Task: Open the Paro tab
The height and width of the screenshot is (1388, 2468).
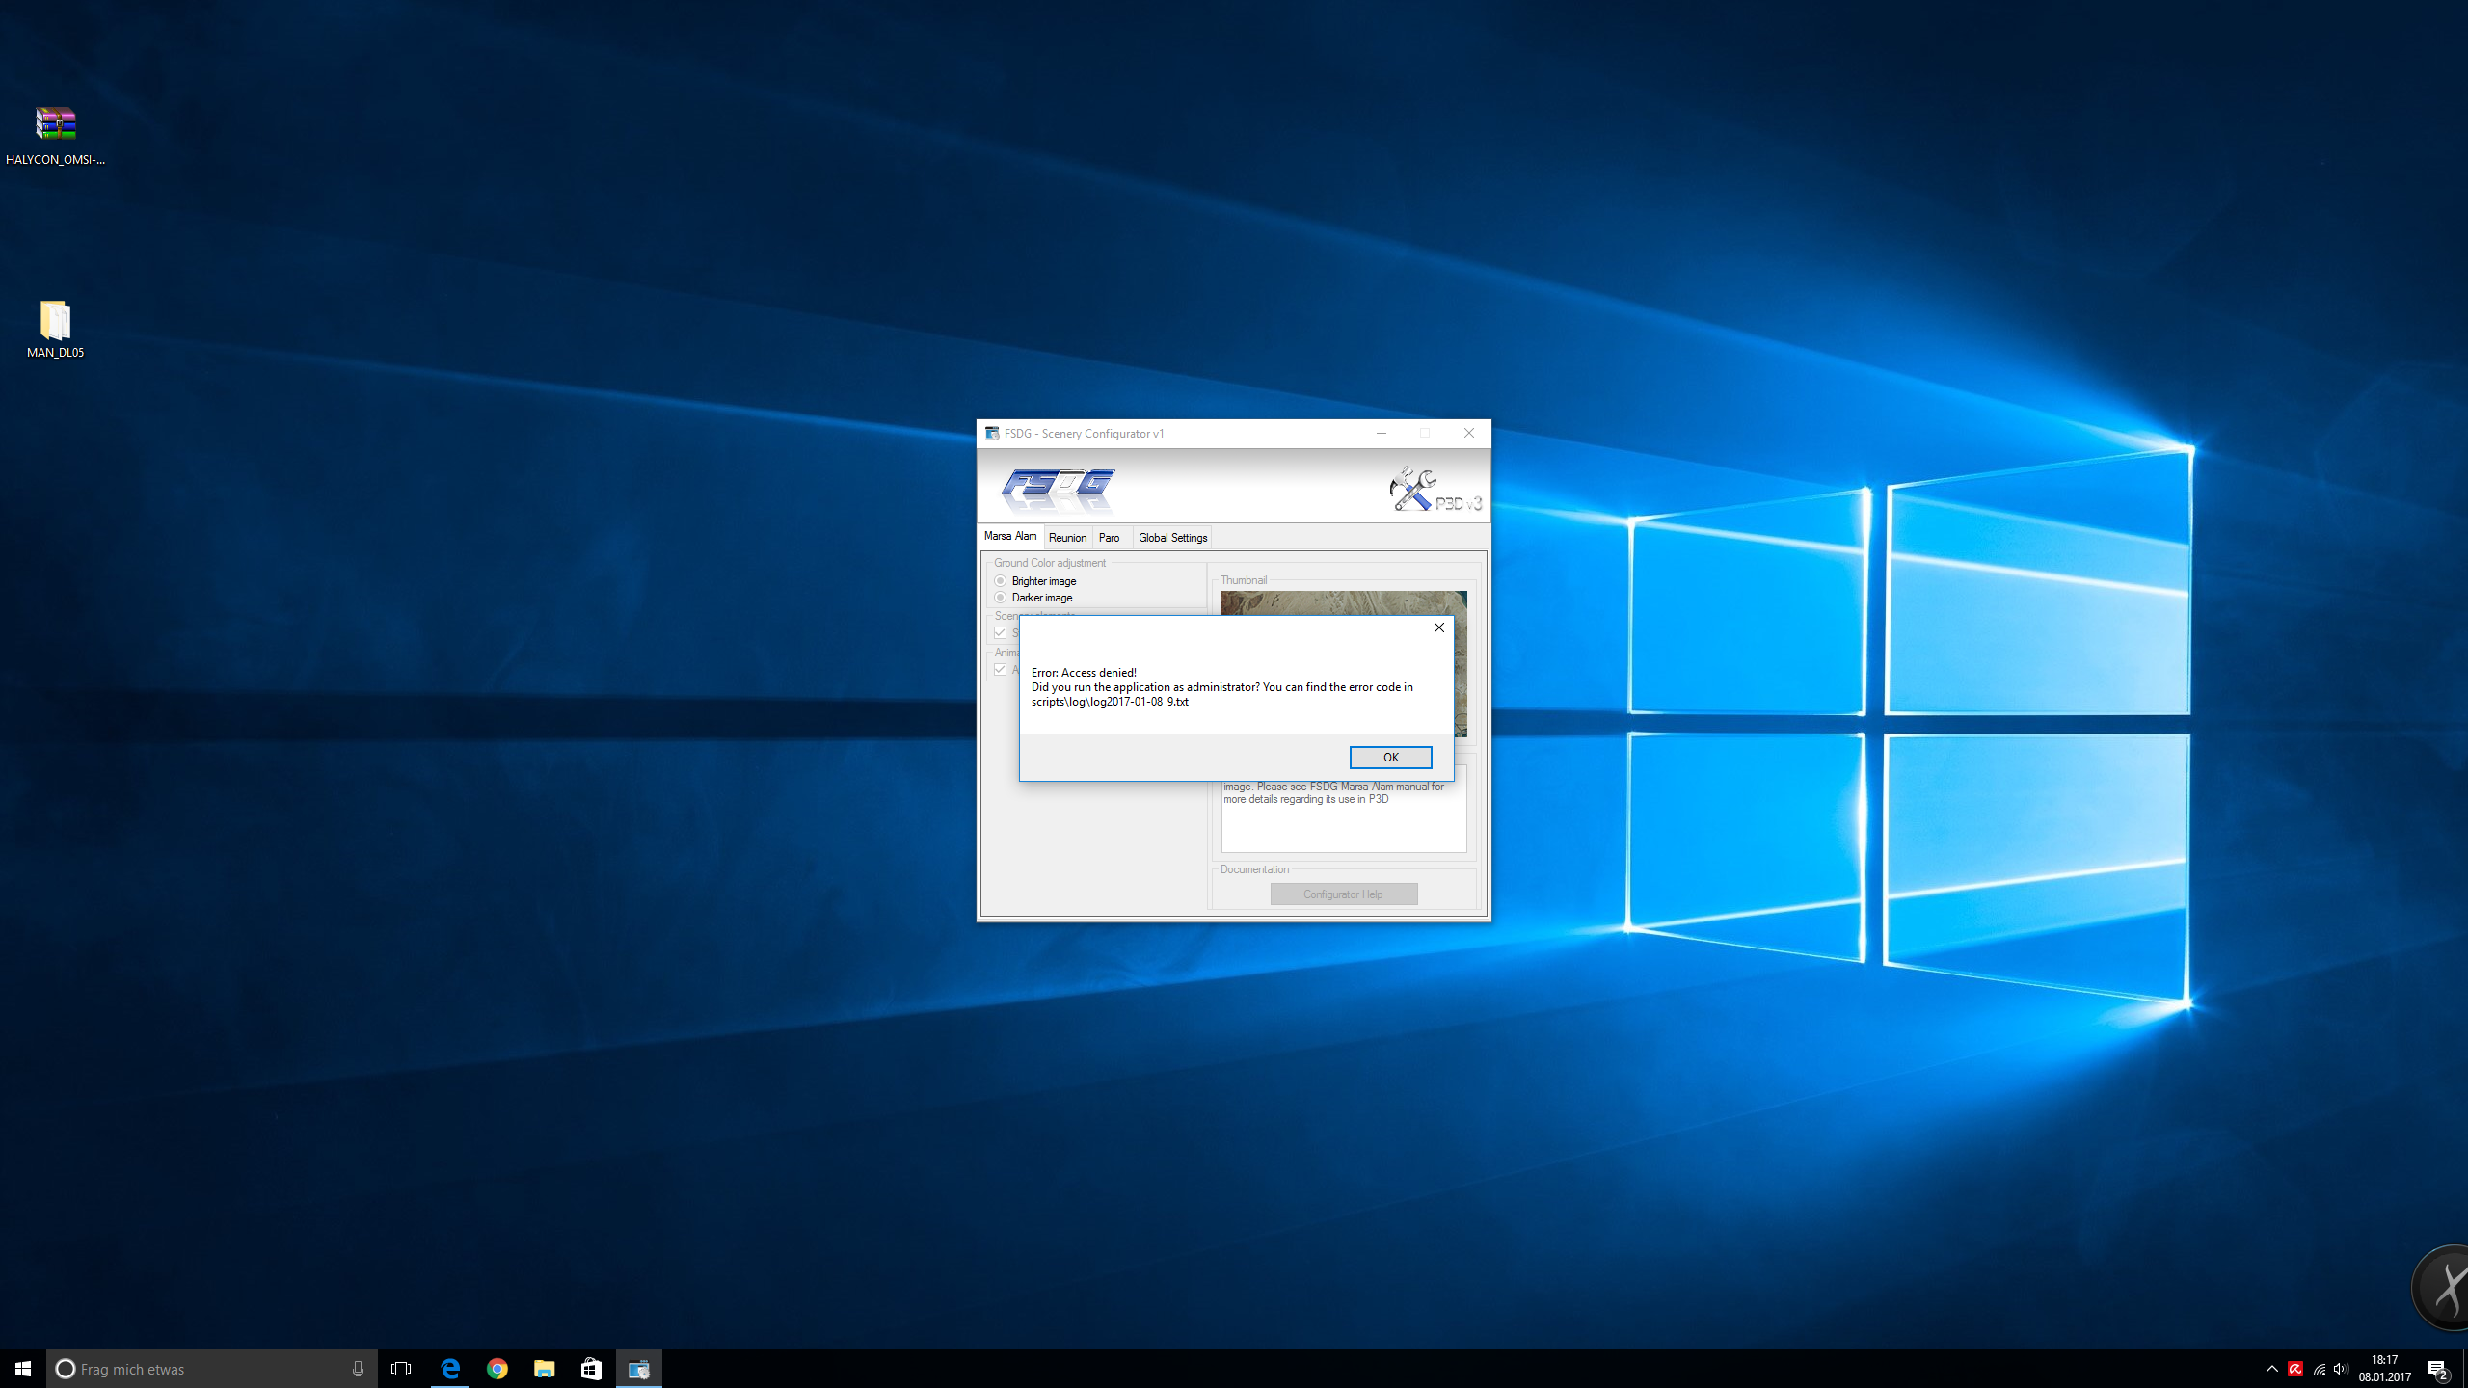Action: (1109, 538)
